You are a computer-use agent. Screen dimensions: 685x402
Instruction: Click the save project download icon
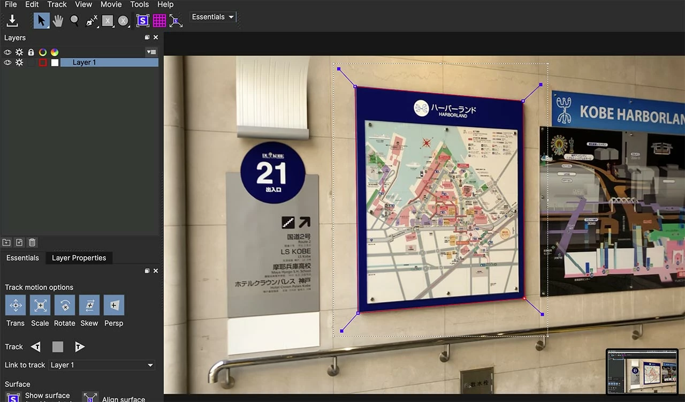coord(12,21)
